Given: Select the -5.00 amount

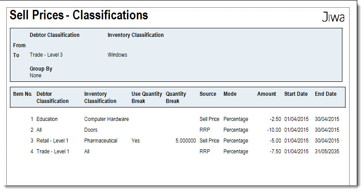Looking at the screenshot, I should [x=275, y=141].
